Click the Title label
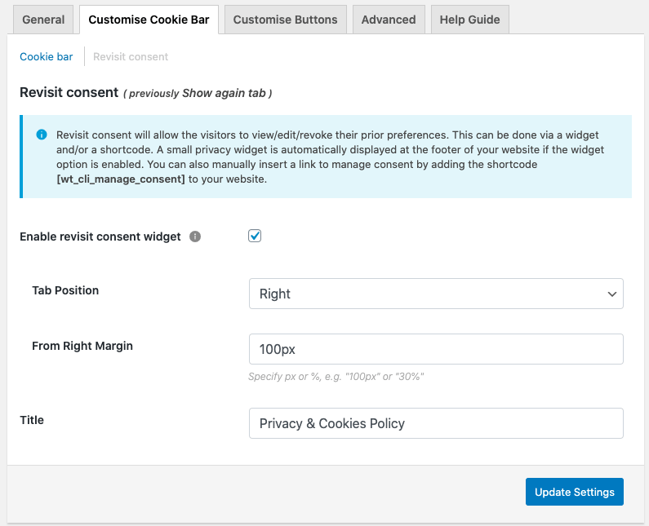This screenshot has width=649, height=526. coord(32,420)
